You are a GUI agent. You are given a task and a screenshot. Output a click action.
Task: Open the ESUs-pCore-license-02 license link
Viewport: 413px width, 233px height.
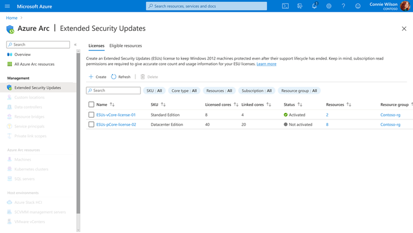pyautogui.click(x=116, y=125)
